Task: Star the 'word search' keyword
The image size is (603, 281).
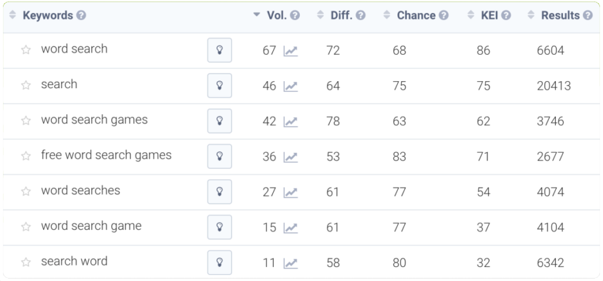Action: (25, 51)
